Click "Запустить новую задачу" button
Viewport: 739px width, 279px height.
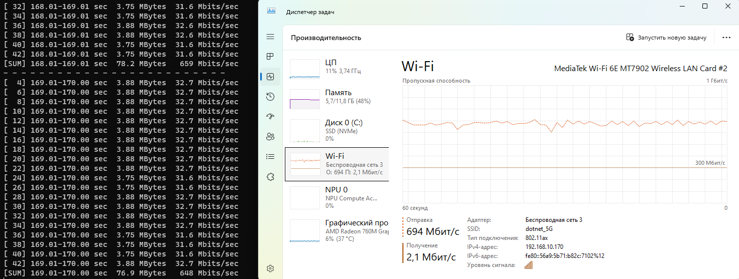coord(666,38)
